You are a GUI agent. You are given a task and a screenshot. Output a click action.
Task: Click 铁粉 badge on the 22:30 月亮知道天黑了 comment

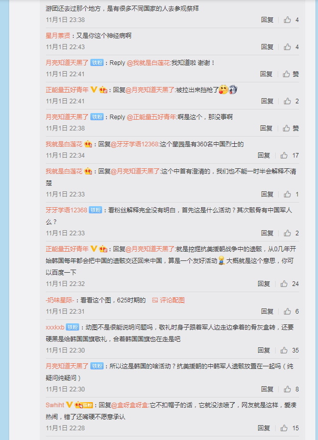click(97, 366)
